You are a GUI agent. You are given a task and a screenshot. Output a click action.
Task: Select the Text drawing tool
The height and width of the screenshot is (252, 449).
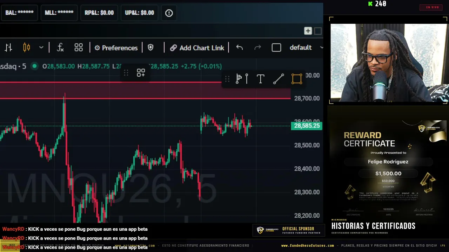point(260,79)
